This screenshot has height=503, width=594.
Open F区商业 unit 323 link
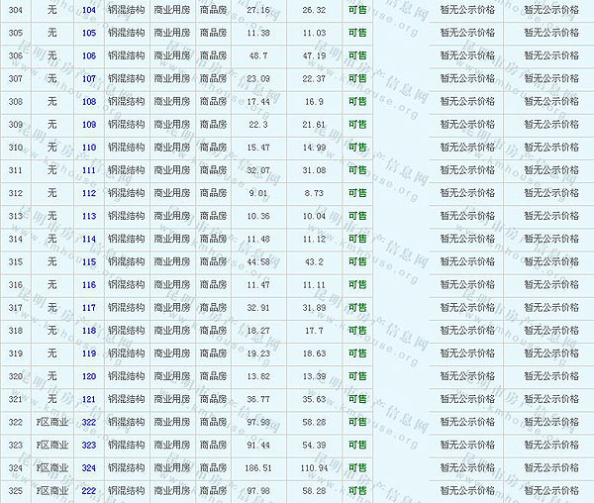(89, 446)
